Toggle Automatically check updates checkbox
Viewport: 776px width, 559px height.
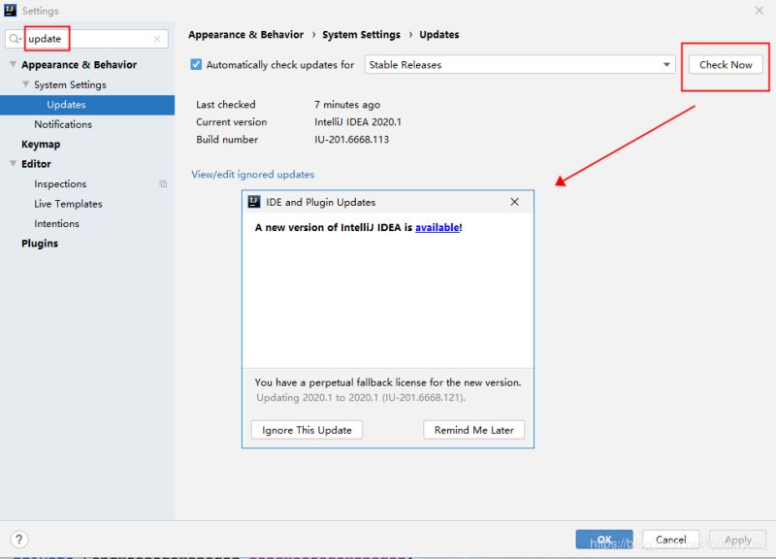196,64
